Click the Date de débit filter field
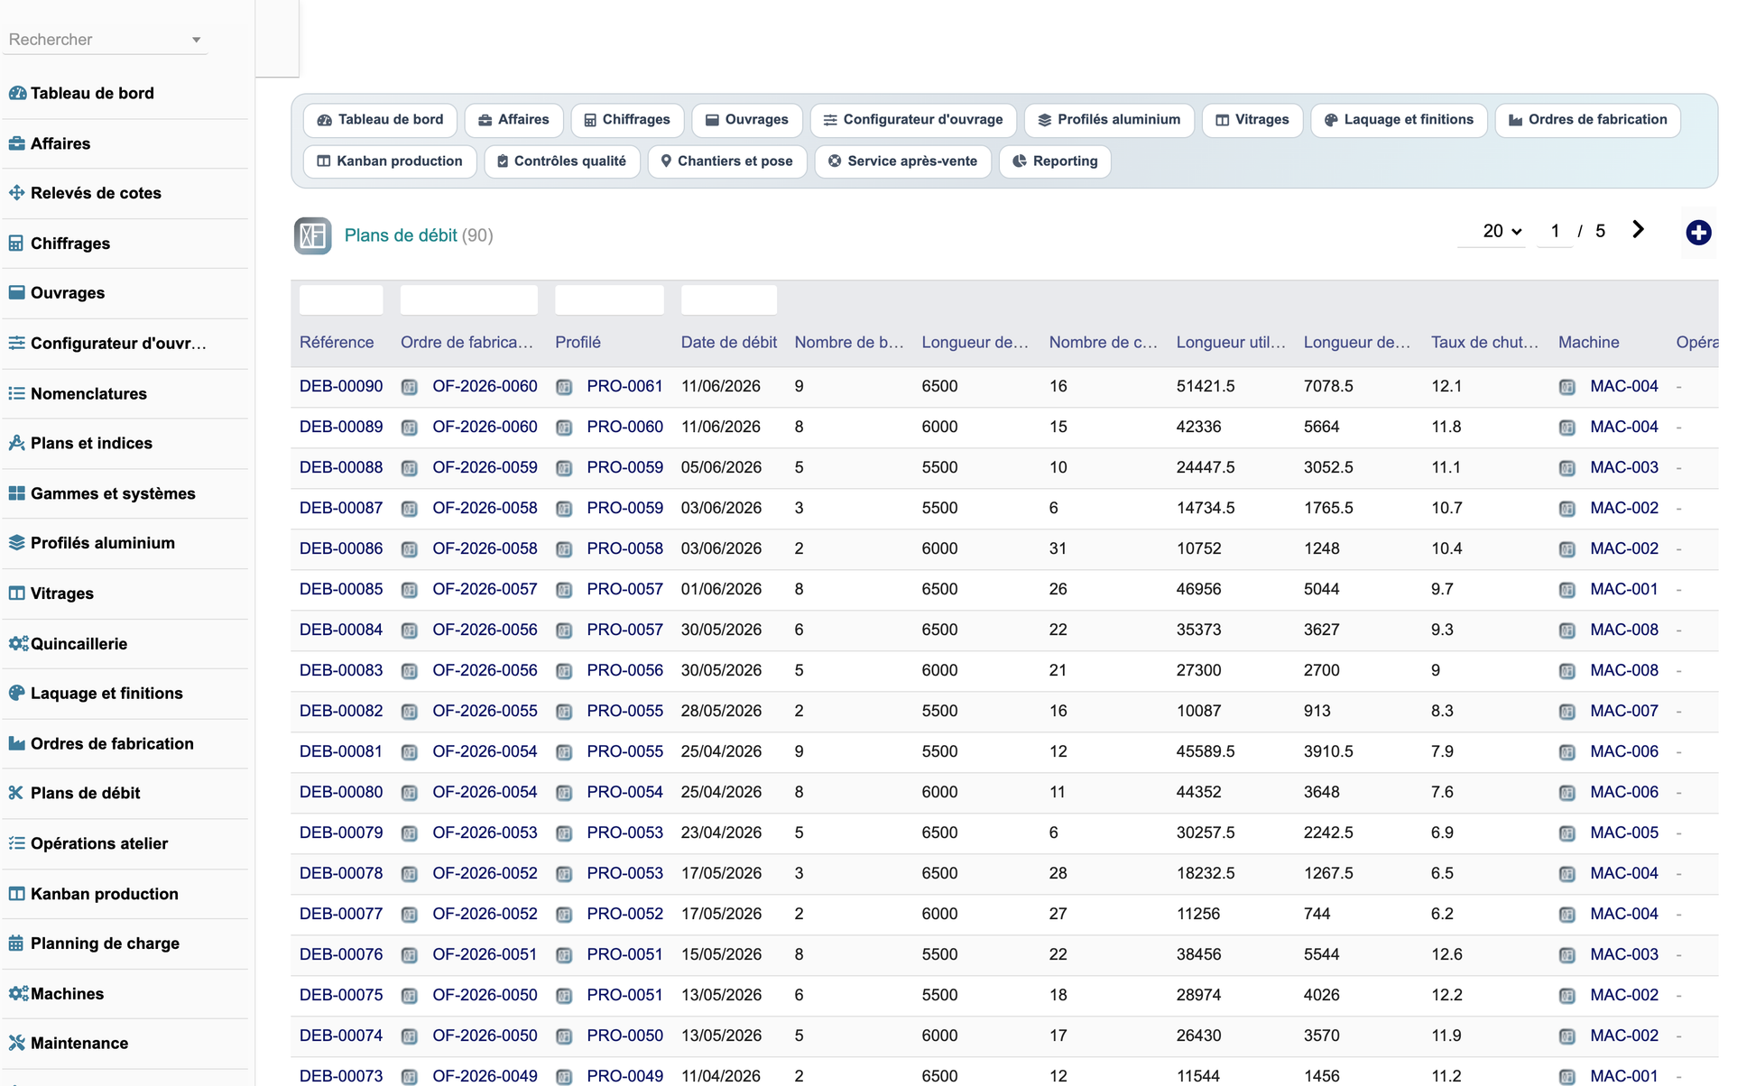The image size is (1756, 1086). tap(729, 299)
